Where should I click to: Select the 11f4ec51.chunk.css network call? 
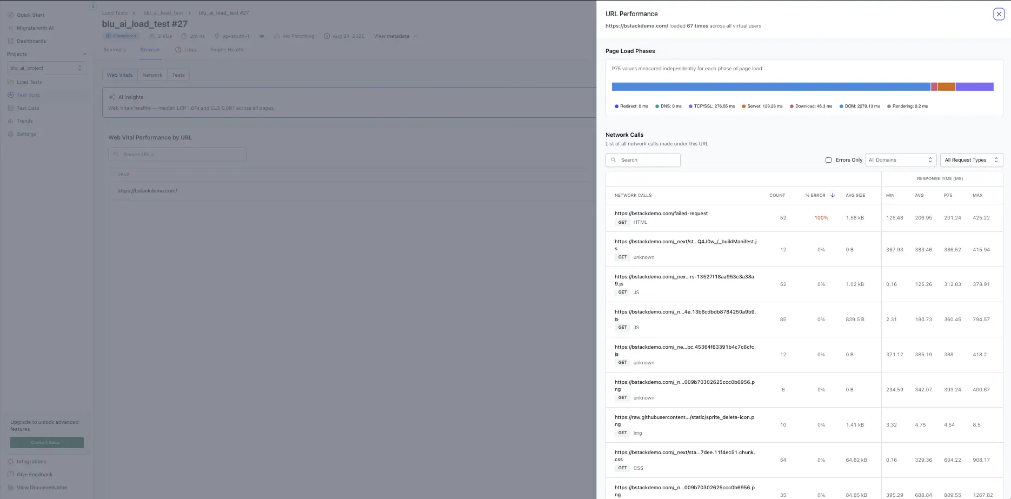pos(804,460)
